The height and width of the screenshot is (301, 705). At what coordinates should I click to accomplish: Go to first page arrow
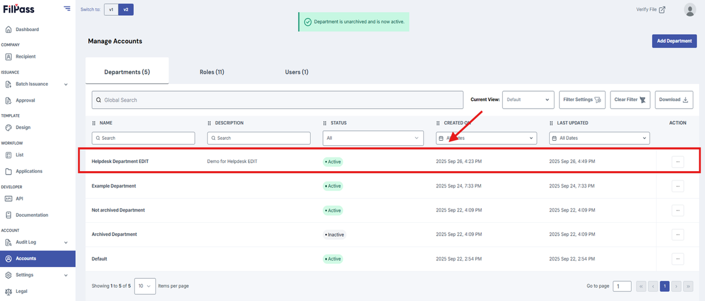point(641,286)
